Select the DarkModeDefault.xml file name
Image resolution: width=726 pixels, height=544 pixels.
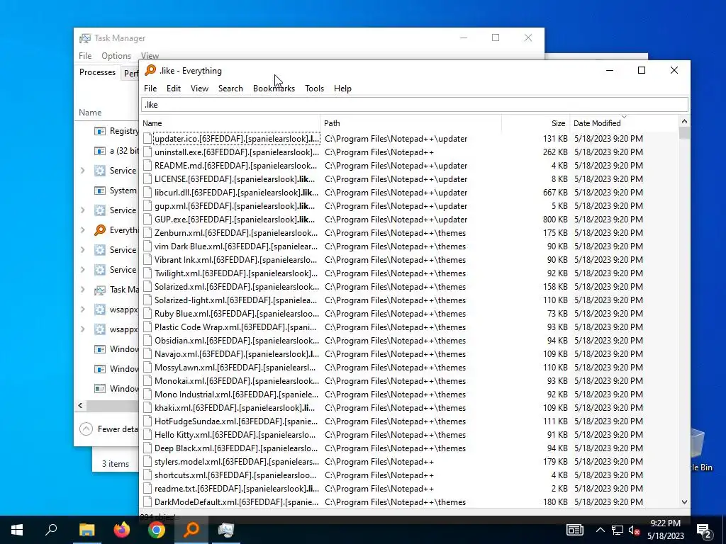click(x=236, y=501)
